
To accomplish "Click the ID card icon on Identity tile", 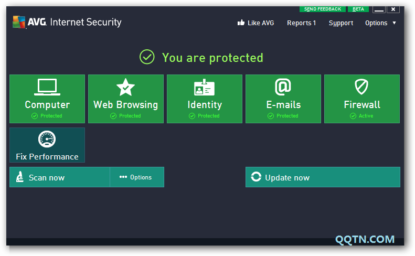I will tap(205, 87).
